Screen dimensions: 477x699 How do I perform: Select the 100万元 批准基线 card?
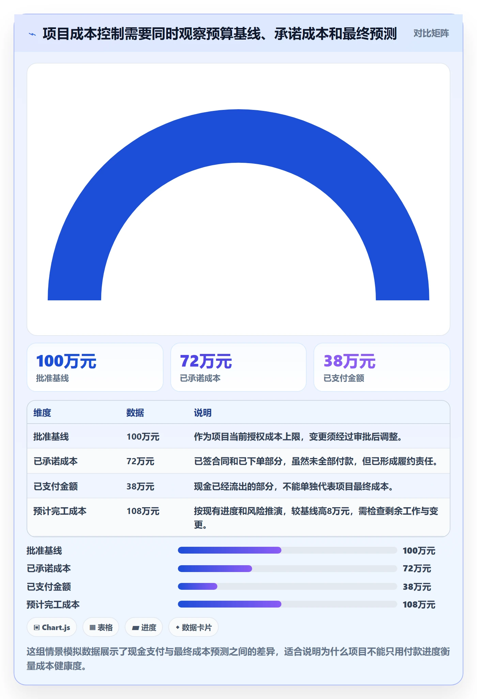[95, 367]
